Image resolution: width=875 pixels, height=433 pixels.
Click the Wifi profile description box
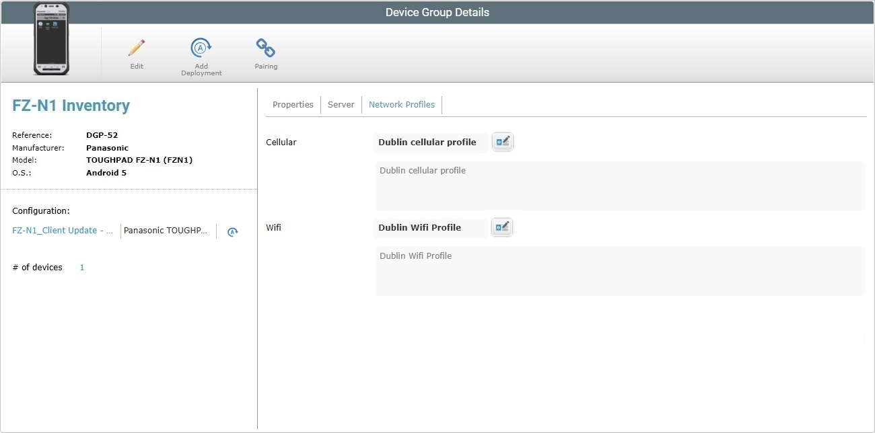pyautogui.click(x=619, y=271)
